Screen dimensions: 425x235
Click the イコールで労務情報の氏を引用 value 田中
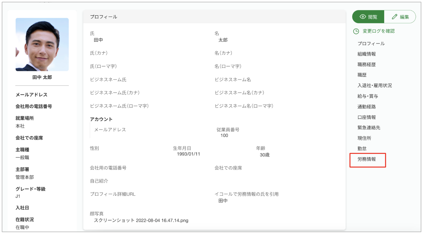tap(223, 201)
